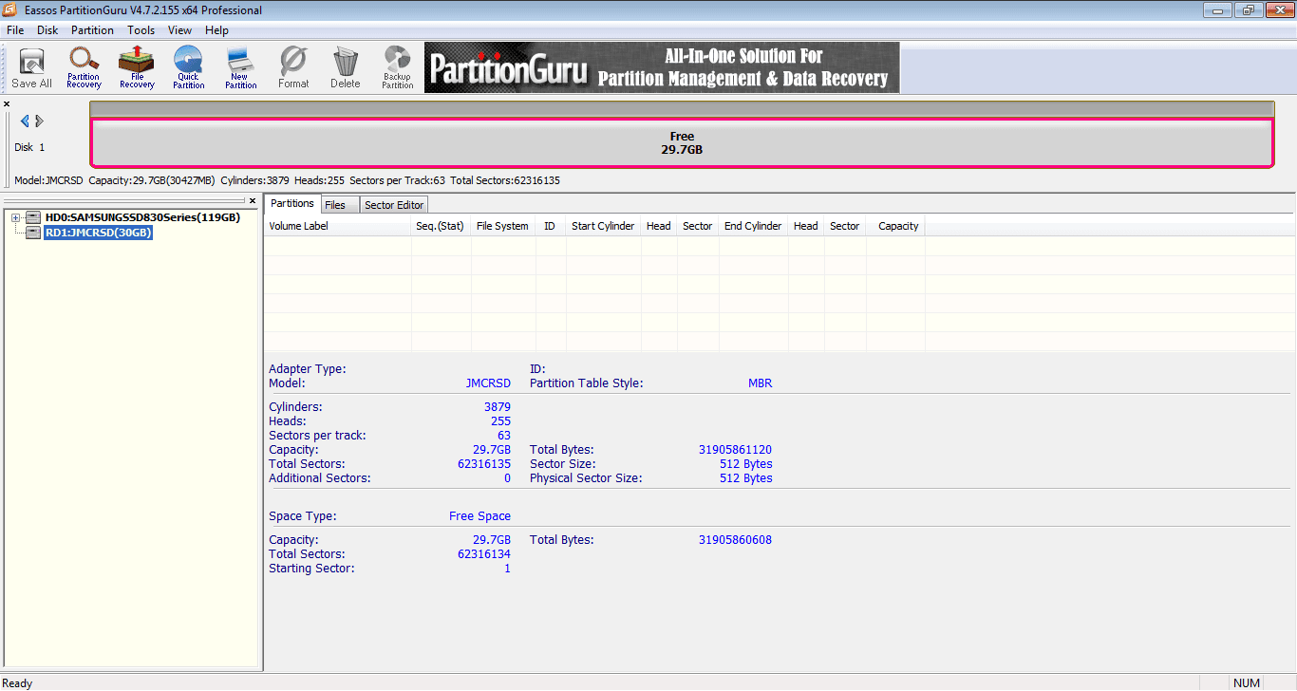Image resolution: width=1297 pixels, height=691 pixels.
Task: Click the Total Sectors value 62316135
Action: tap(484, 464)
